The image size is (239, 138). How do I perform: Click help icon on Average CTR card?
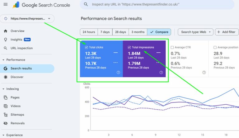(204, 73)
